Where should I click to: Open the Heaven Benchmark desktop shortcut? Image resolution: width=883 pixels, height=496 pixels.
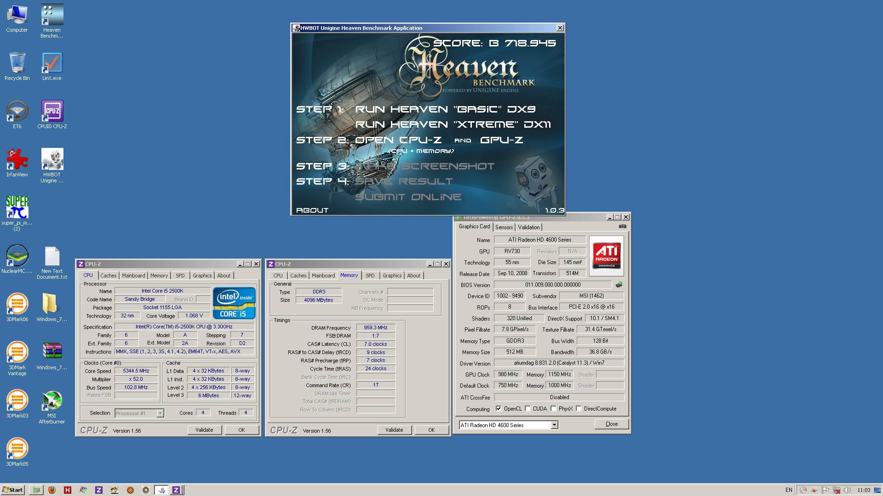coord(52,21)
